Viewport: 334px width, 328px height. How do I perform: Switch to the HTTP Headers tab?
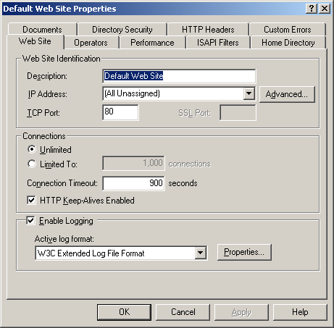click(208, 30)
